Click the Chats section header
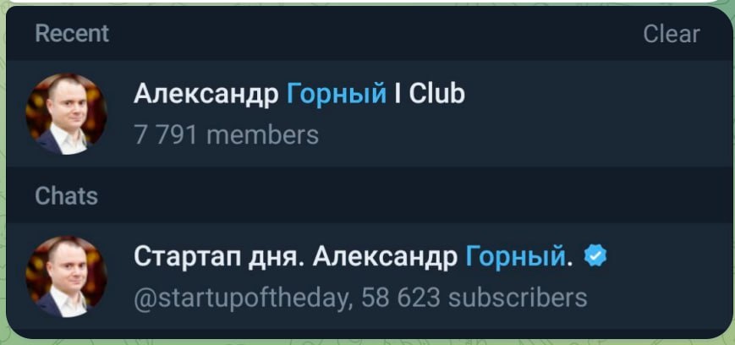 pos(66,196)
